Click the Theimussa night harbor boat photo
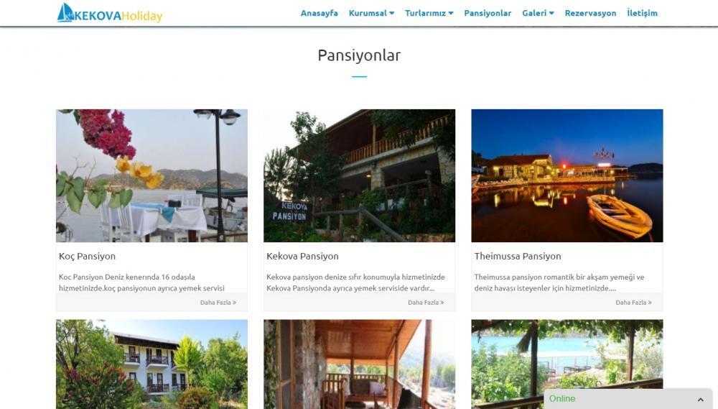The height and width of the screenshot is (409, 718). pos(567,175)
